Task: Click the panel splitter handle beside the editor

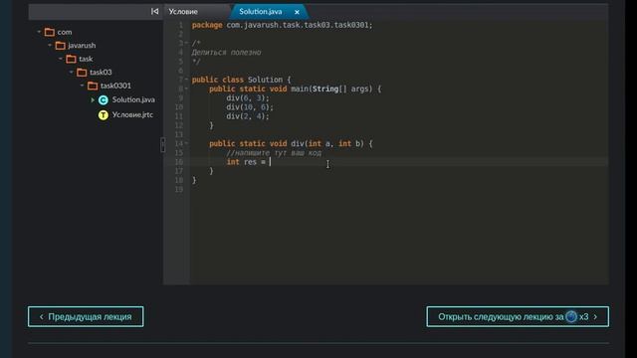Action: 163,145
